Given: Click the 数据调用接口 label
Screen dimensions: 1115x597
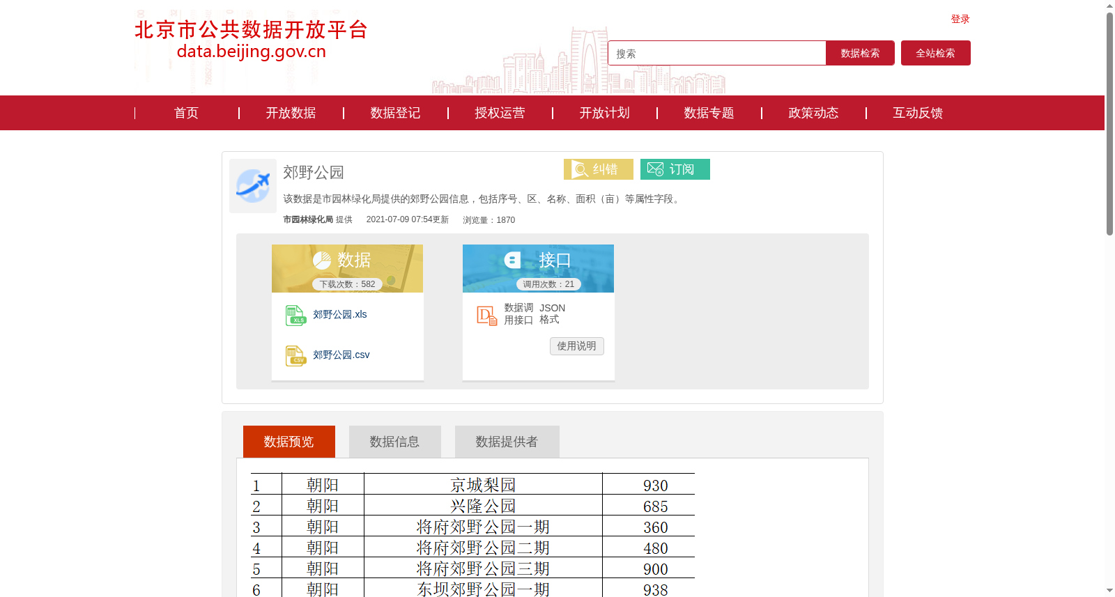Looking at the screenshot, I should click(x=518, y=314).
